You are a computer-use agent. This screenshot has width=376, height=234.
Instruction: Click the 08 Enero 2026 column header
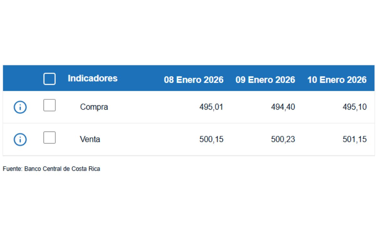pyautogui.click(x=194, y=80)
